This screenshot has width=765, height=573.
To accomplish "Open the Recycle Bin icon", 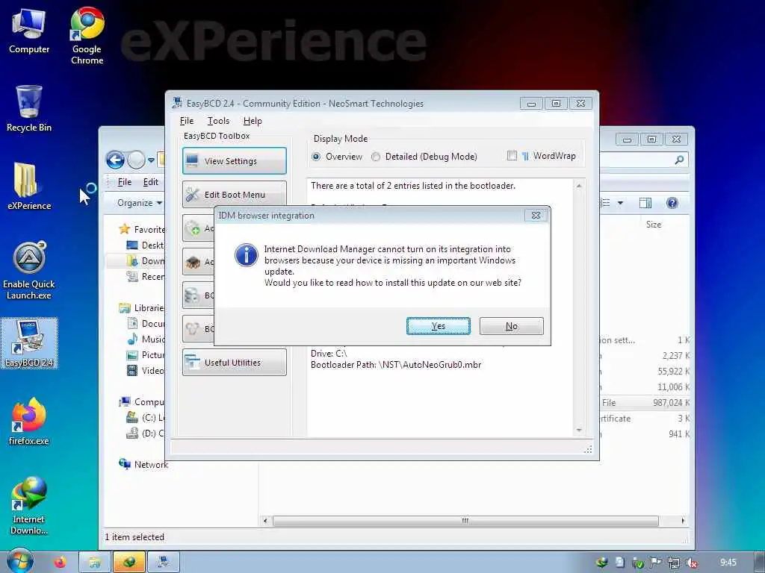I will pyautogui.click(x=29, y=108).
